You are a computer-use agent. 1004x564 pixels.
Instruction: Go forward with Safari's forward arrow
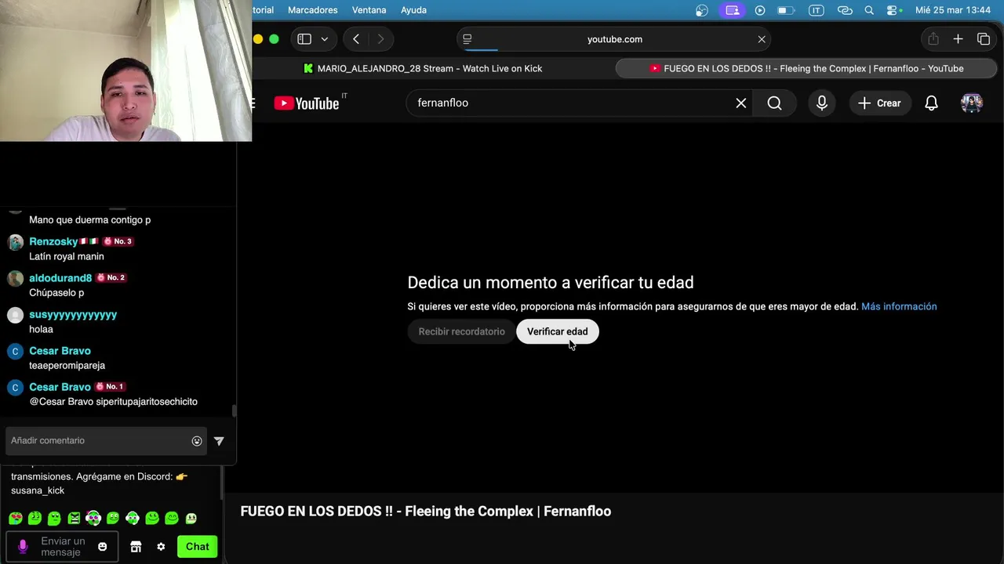(380, 39)
